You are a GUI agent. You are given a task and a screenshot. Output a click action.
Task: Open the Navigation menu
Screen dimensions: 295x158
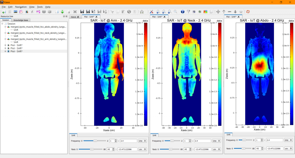tap(21, 7)
